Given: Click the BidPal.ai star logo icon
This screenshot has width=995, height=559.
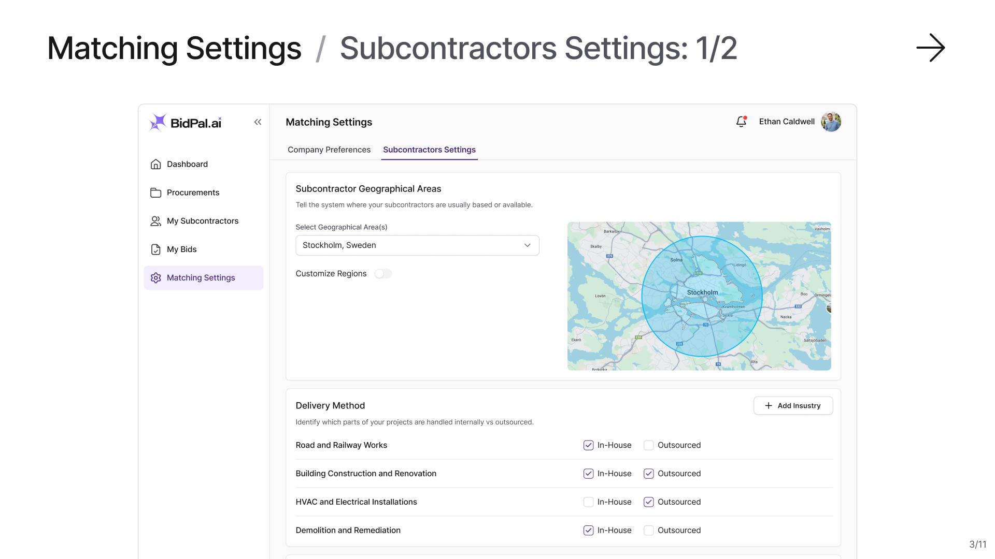Looking at the screenshot, I should pos(158,122).
